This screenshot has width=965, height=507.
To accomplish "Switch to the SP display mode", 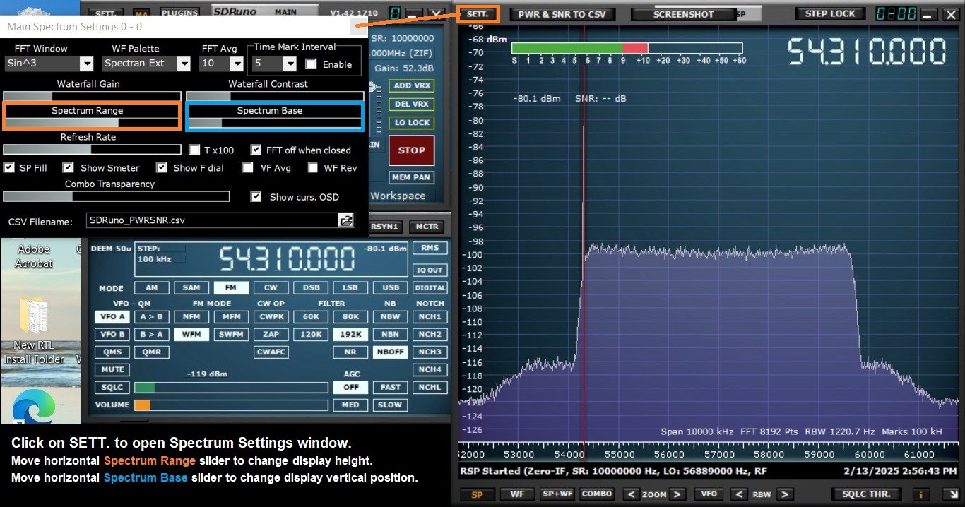I will pyautogui.click(x=477, y=494).
